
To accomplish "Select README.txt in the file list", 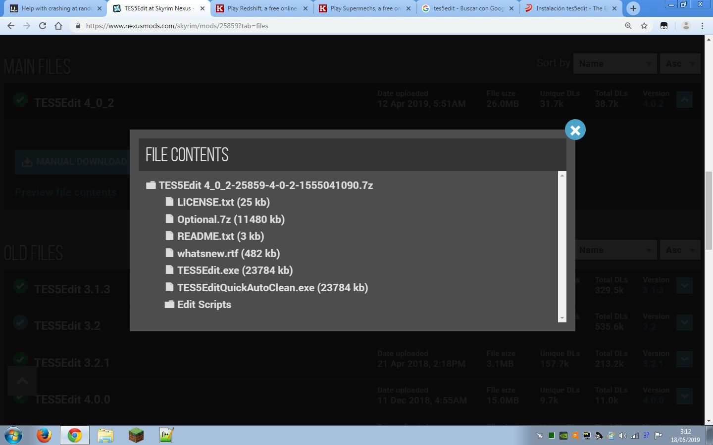I will [215, 236].
